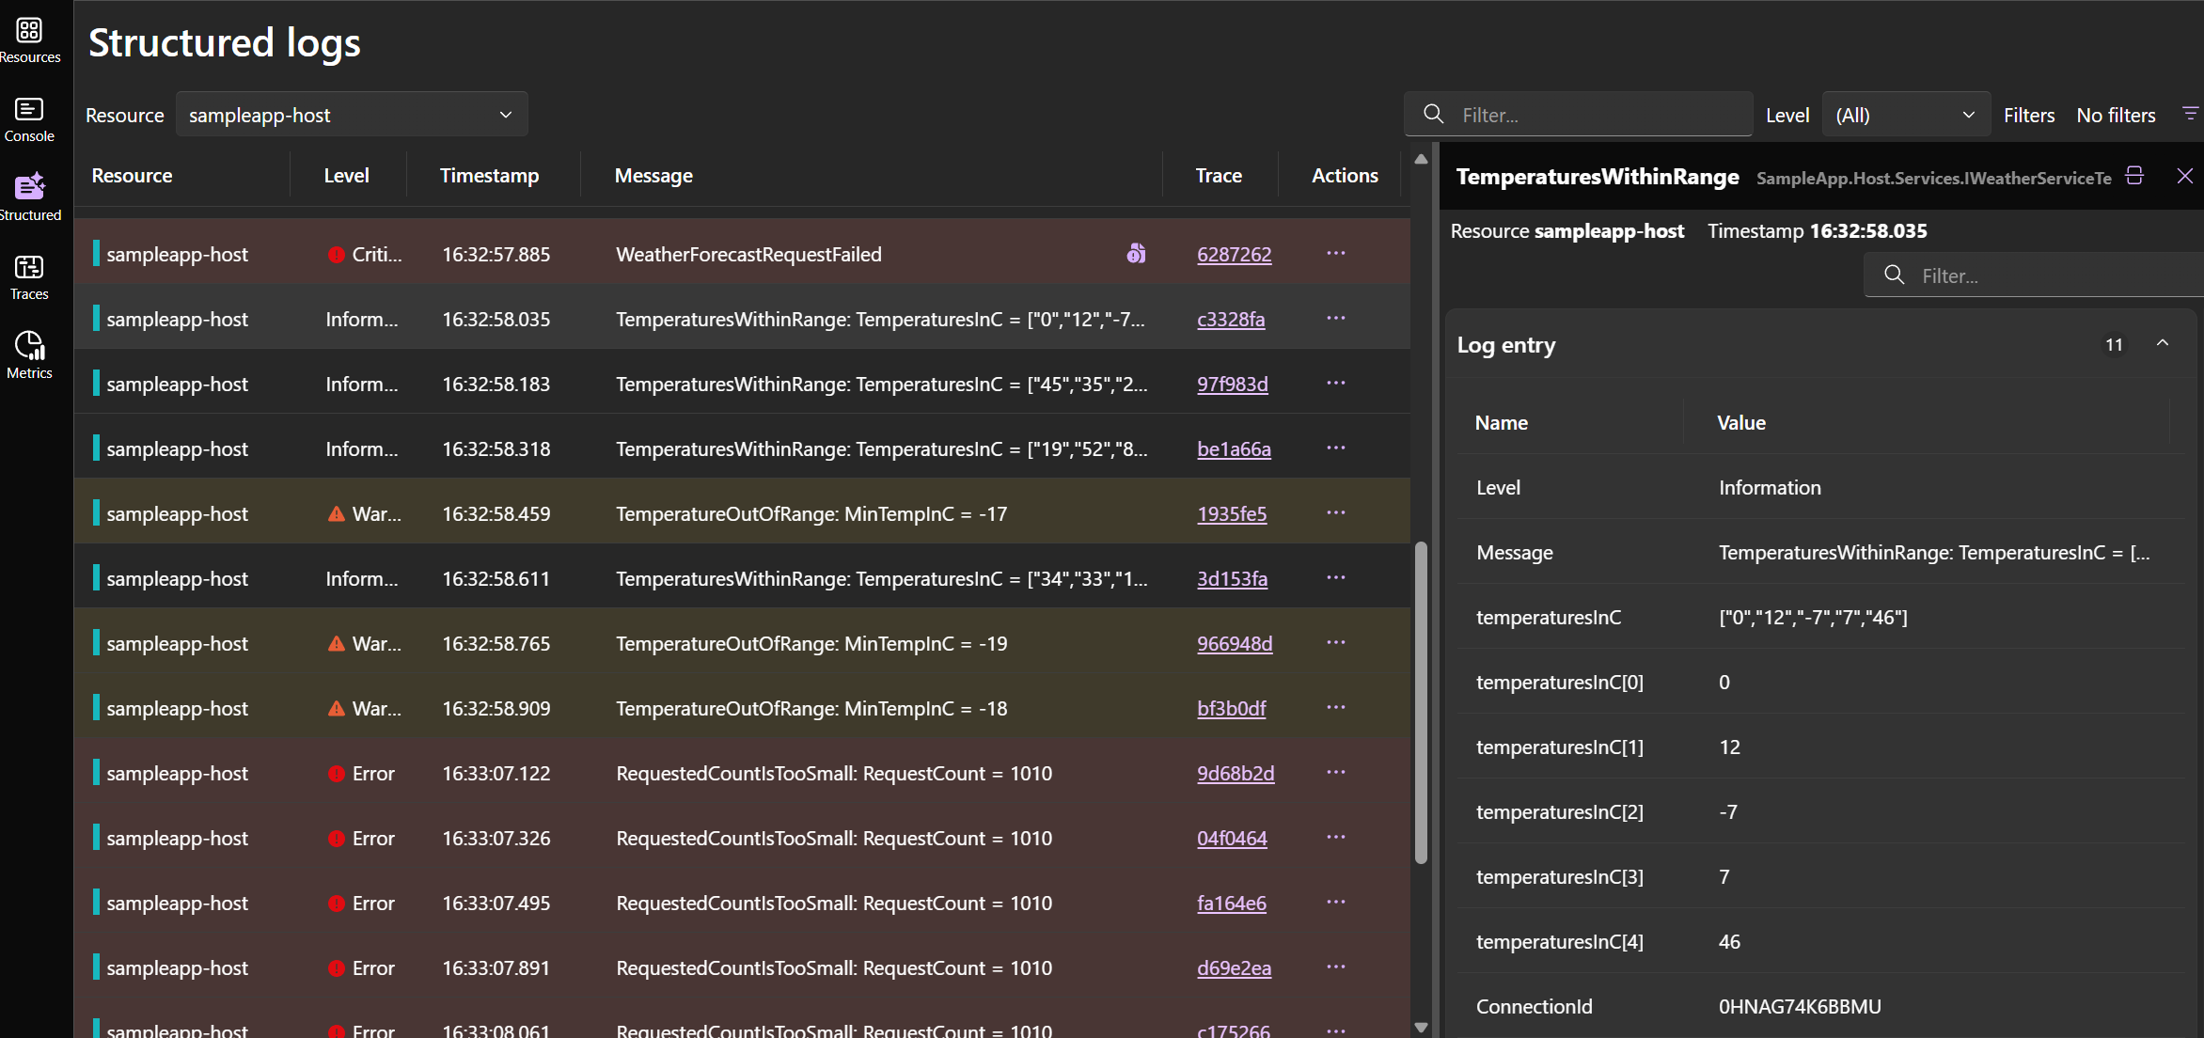Click the Name column header in Log entry
The image size is (2204, 1038).
[x=1501, y=422]
